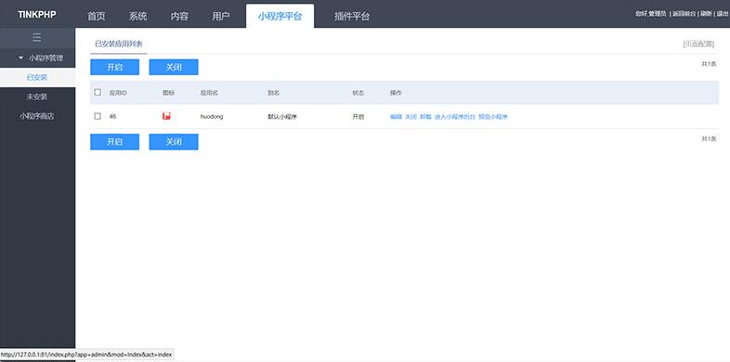Open the 插件平台 tab

[352, 16]
